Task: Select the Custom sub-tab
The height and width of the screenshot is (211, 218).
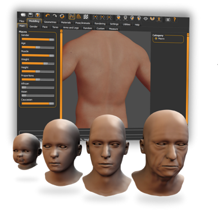Action: [101, 29]
